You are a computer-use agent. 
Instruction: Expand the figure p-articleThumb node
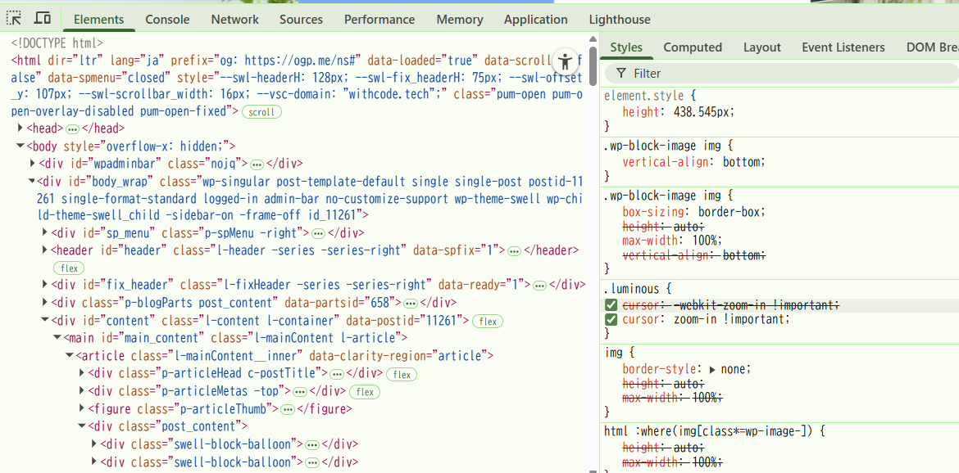pos(81,408)
